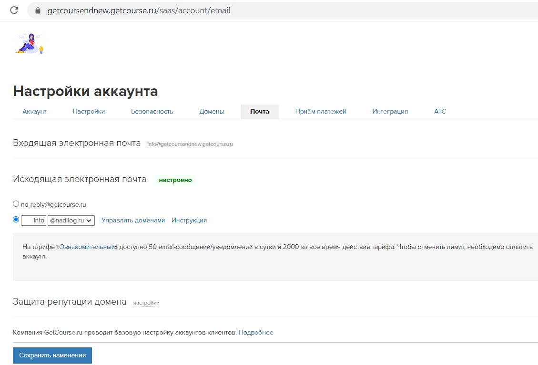Screen dimensions: 538x365
Task: Click the sender name input field
Action: tap(34, 221)
